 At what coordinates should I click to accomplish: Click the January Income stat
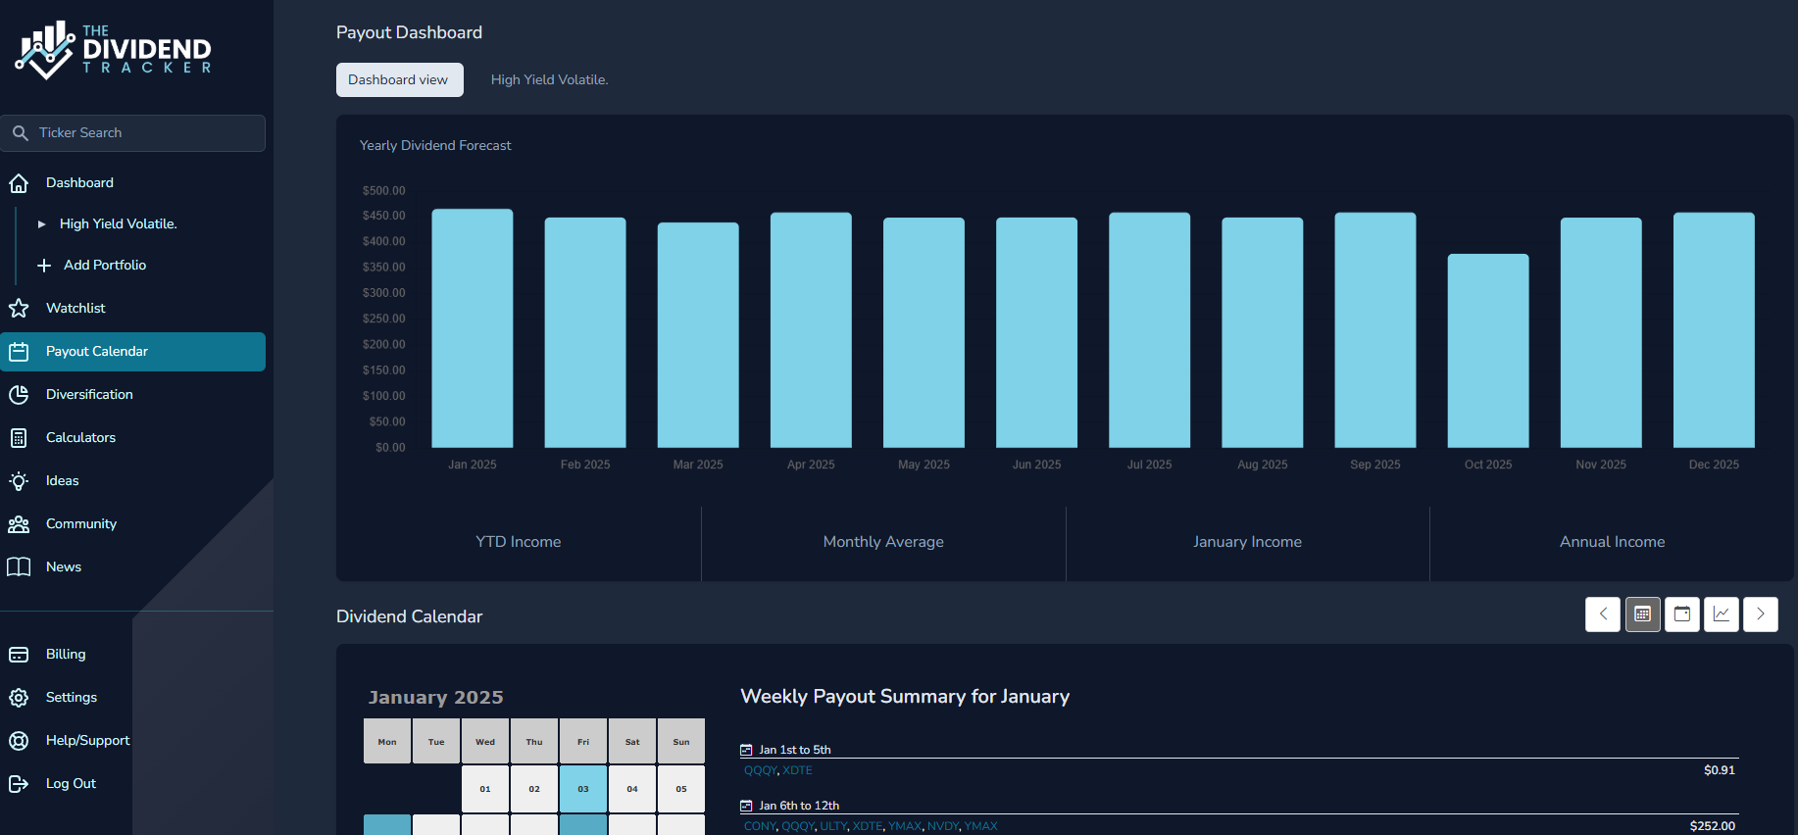1247,542
